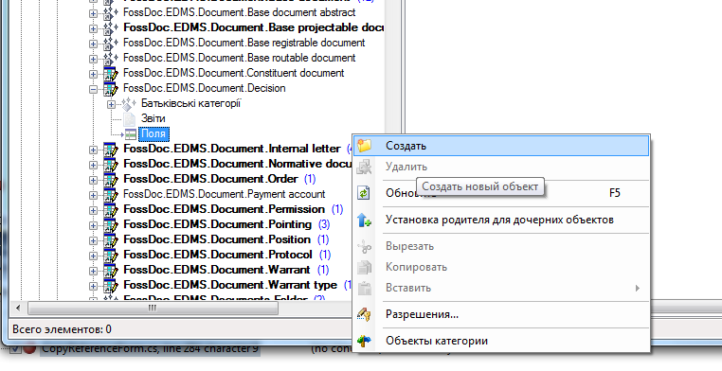Click the Батьківські категорії sparkle icon

tap(129, 104)
